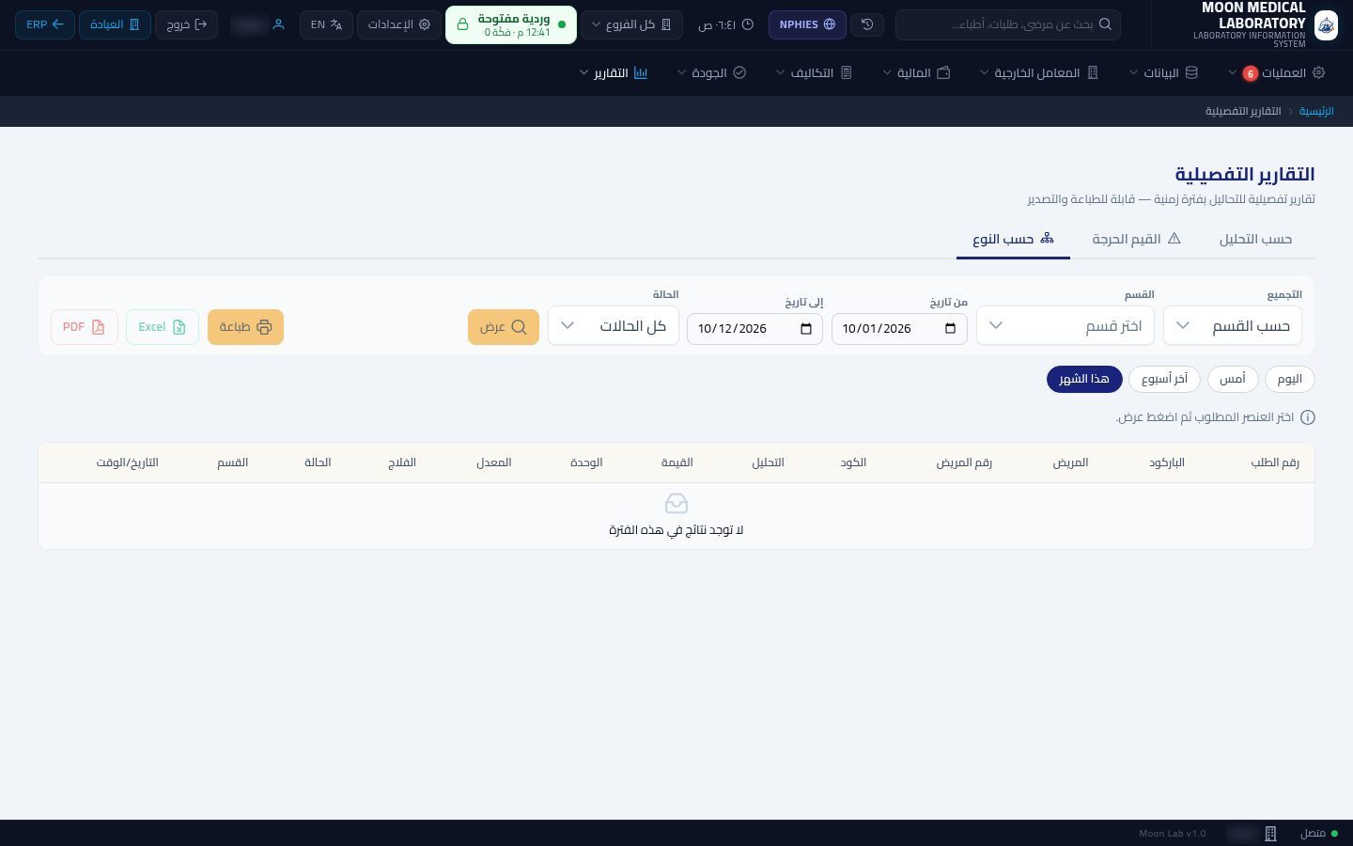Viewport: 1353px width, 846px height.
Task: Expand المالية menu
Action: tap(916, 73)
